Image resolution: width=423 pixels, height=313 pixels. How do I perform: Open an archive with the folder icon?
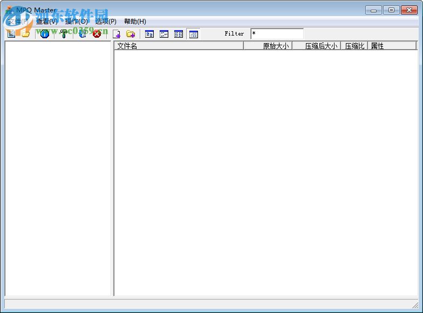click(x=26, y=34)
